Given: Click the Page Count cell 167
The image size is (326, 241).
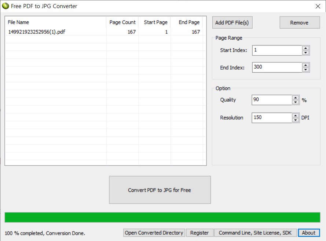Looking at the screenshot, I should point(132,32).
